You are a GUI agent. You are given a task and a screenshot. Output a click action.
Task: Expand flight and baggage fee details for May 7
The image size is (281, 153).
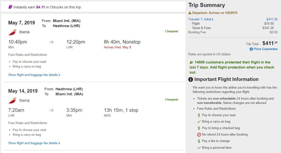34,75
